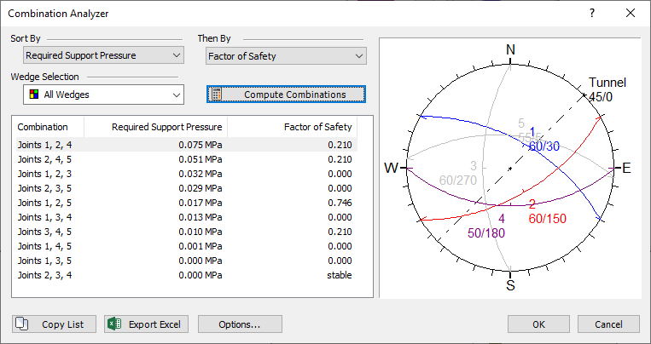Sort by Combination column header
This screenshot has height=344, width=651.
coord(43,127)
